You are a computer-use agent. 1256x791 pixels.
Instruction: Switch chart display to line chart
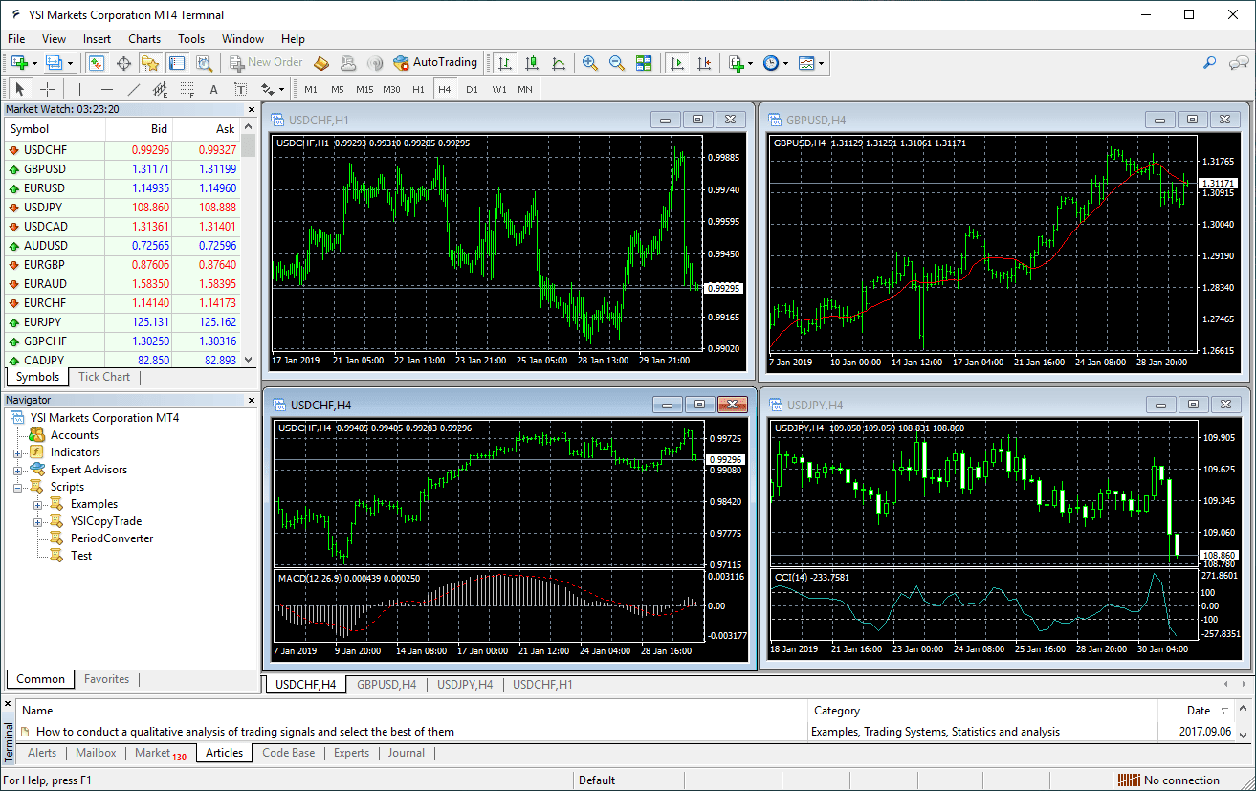558,63
